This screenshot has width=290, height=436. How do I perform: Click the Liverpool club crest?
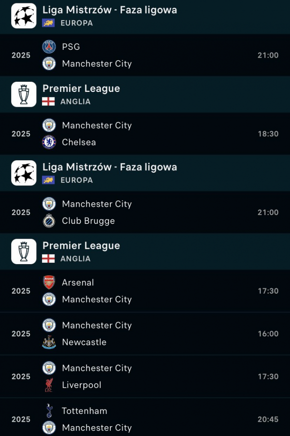tap(49, 385)
